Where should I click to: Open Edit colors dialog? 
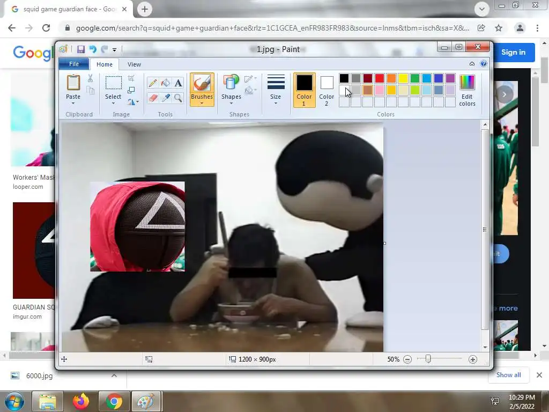(467, 90)
